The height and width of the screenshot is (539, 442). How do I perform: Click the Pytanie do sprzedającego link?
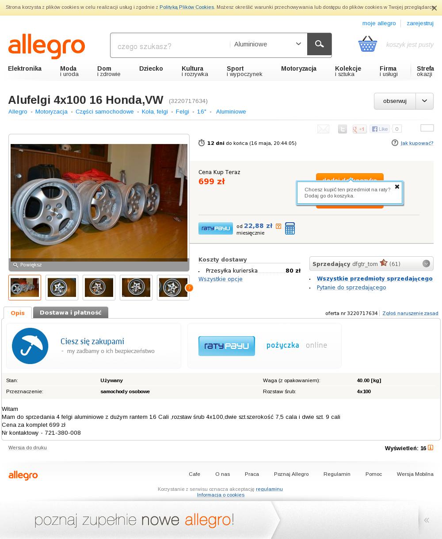click(x=351, y=287)
